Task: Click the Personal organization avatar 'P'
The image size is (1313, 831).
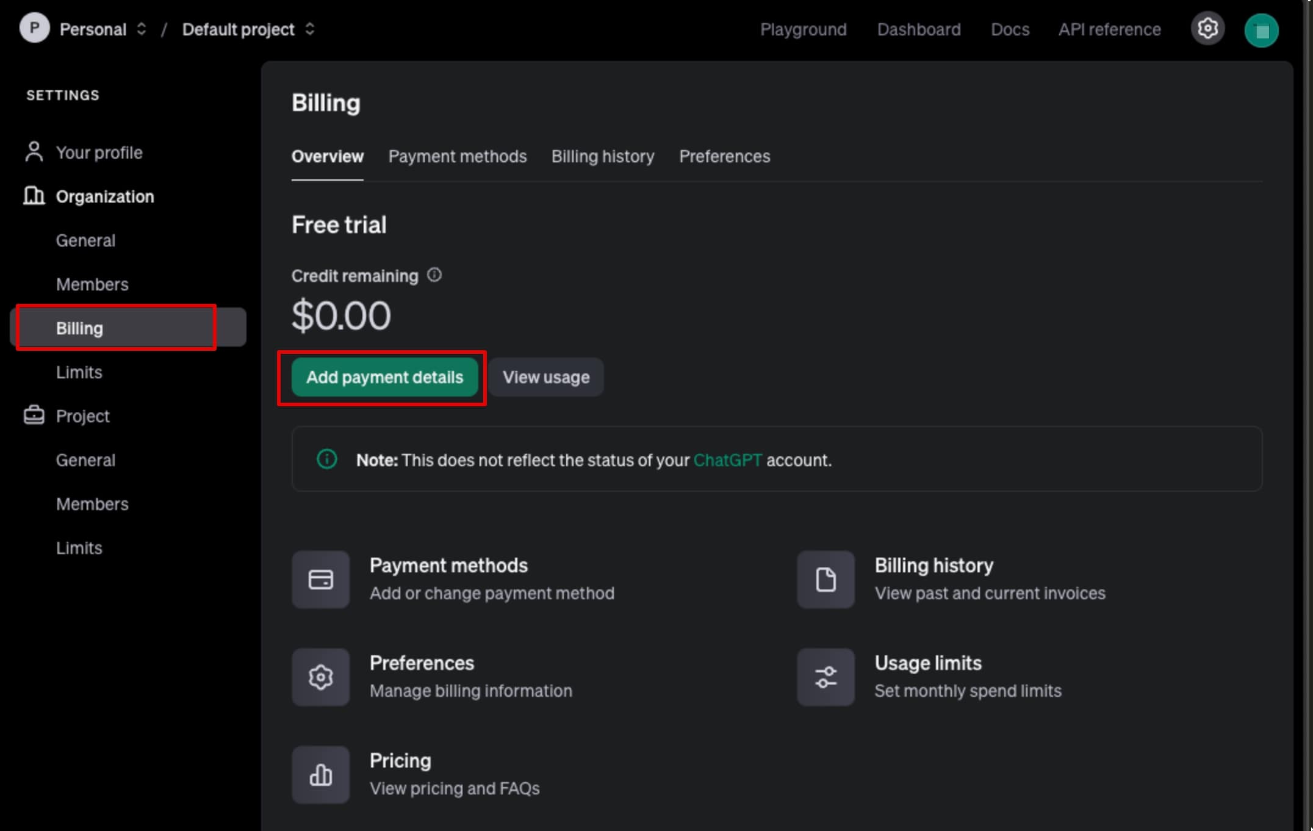Action: pos(34,28)
